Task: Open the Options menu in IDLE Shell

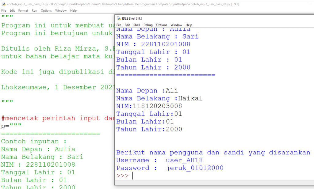Action: (162, 25)
